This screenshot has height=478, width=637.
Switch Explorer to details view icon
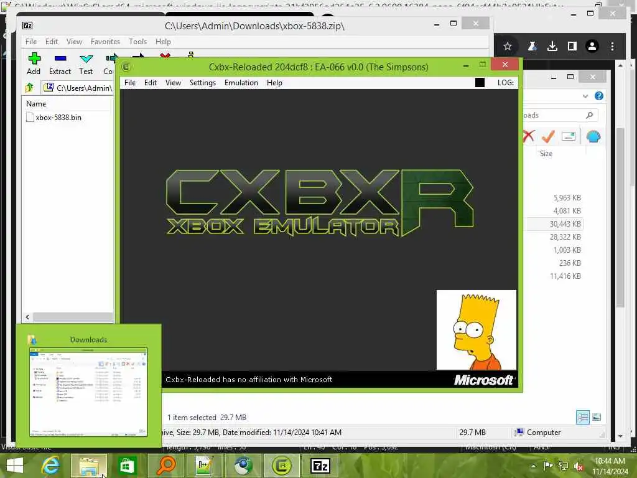coord(582,418)
